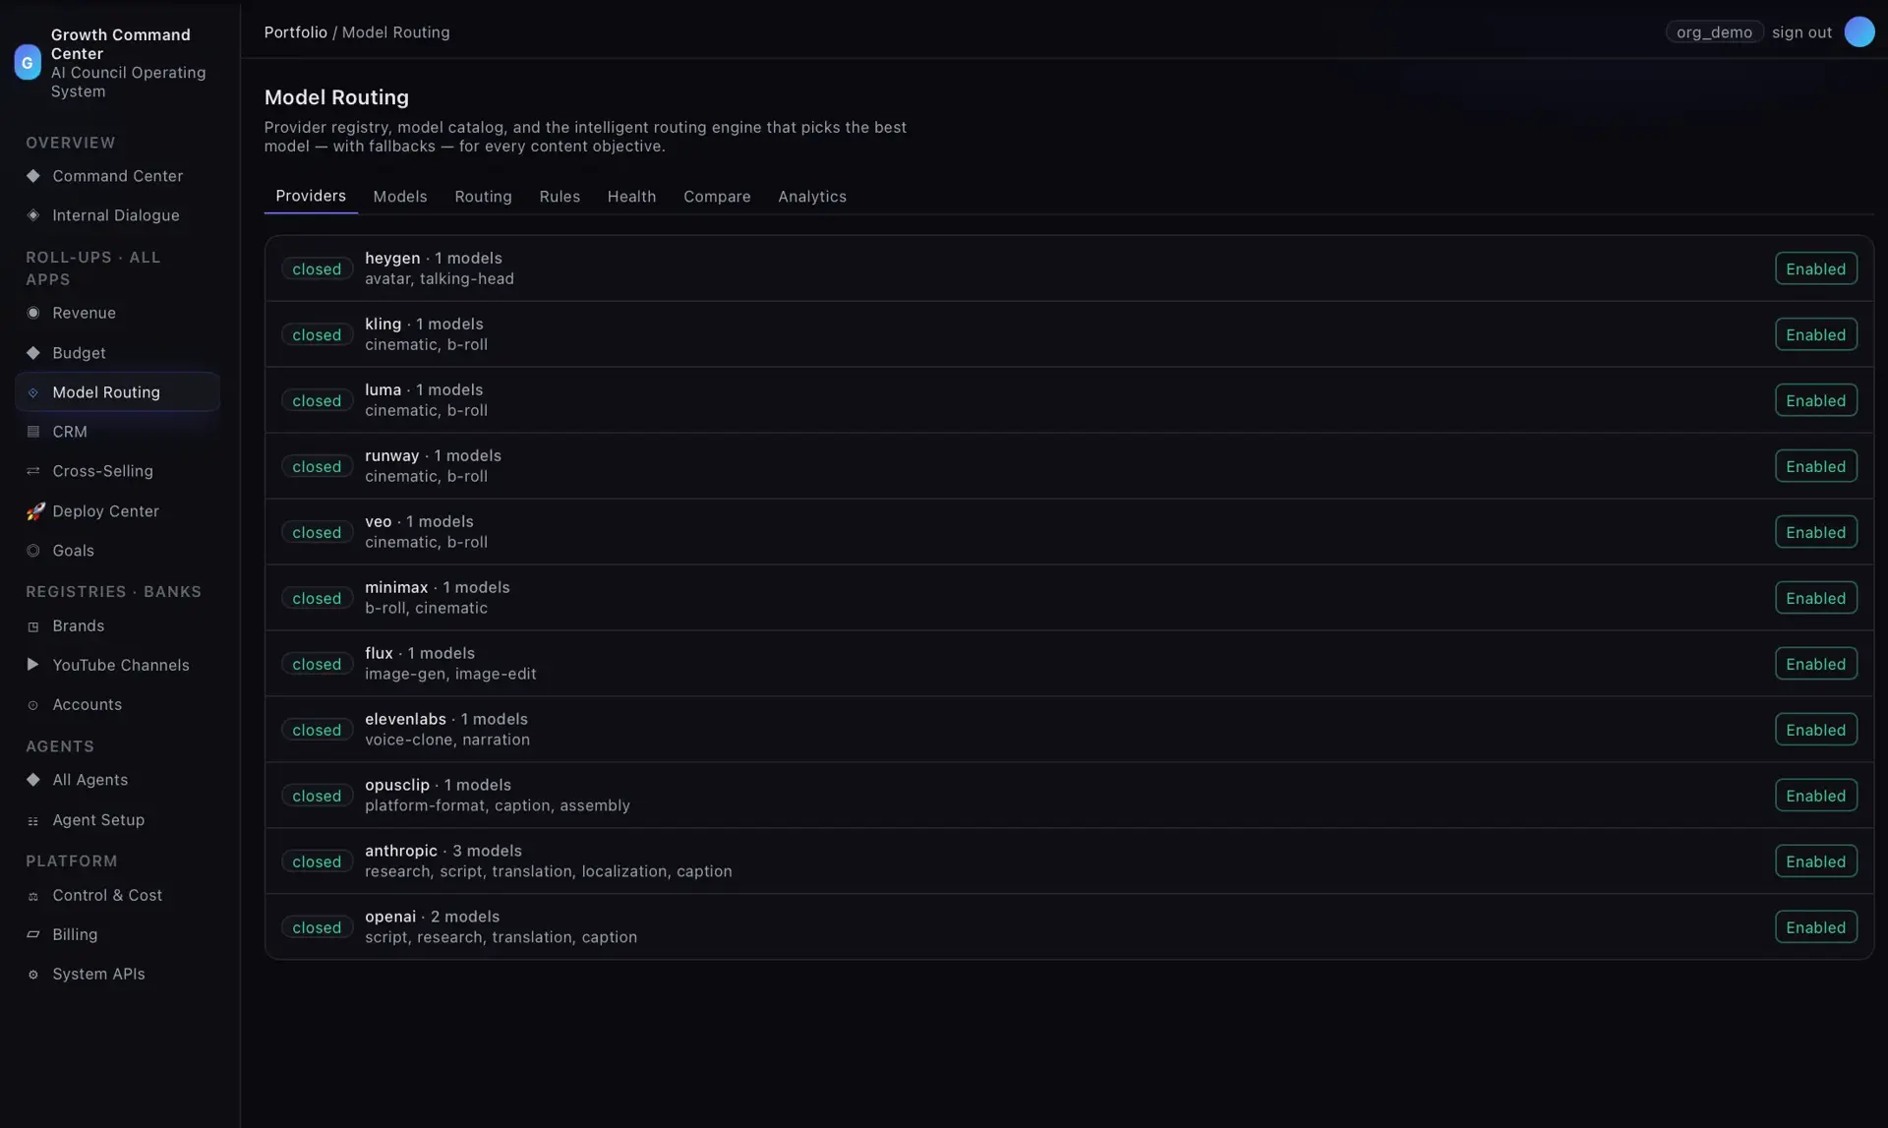
Task: Go to Revenue roll-up page
Action: 117,313
